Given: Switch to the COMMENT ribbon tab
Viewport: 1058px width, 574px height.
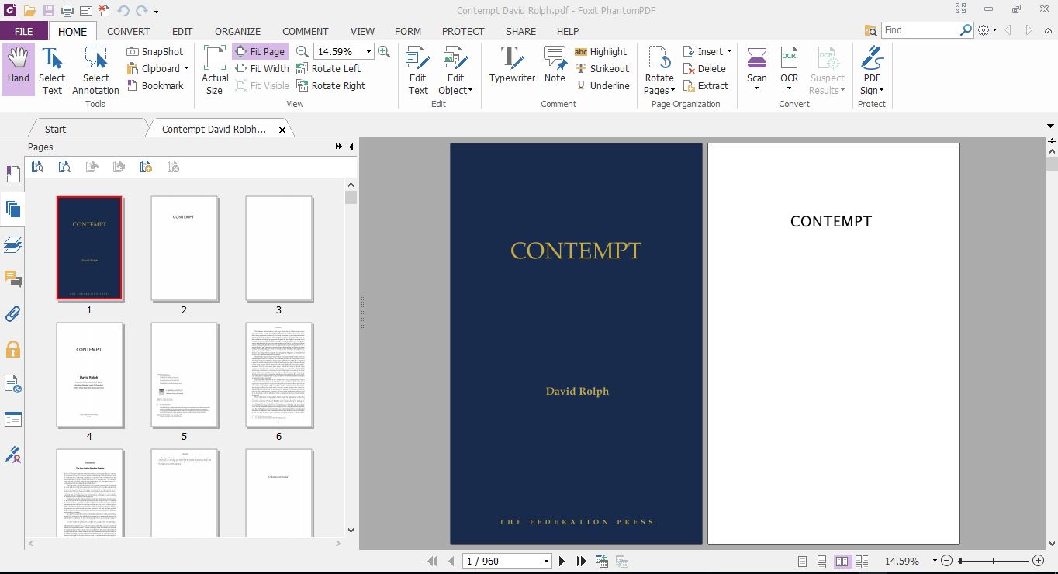Looking at the screenshot, I should click(x=305, y=31).
